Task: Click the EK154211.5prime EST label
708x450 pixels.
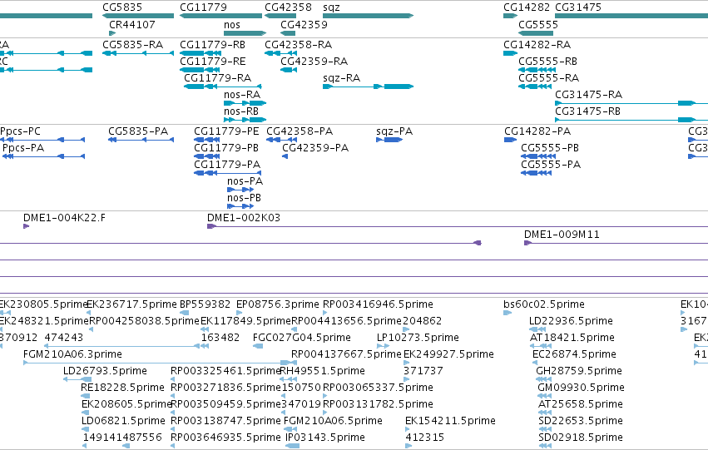Action: click(x=450, y=421)
